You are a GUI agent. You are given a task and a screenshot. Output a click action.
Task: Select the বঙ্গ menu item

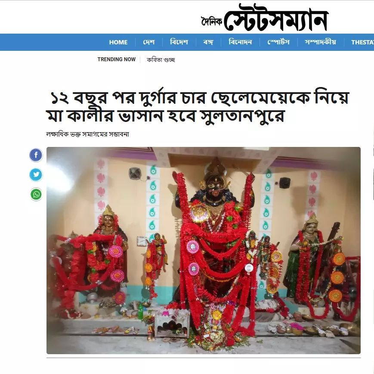pos(208,42)
